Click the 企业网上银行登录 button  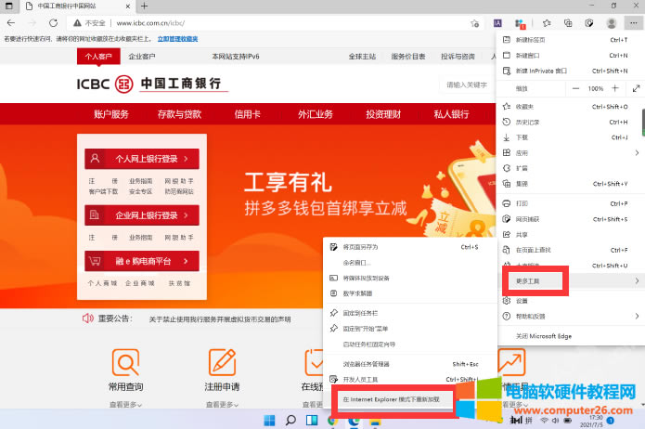coord(142,214)
